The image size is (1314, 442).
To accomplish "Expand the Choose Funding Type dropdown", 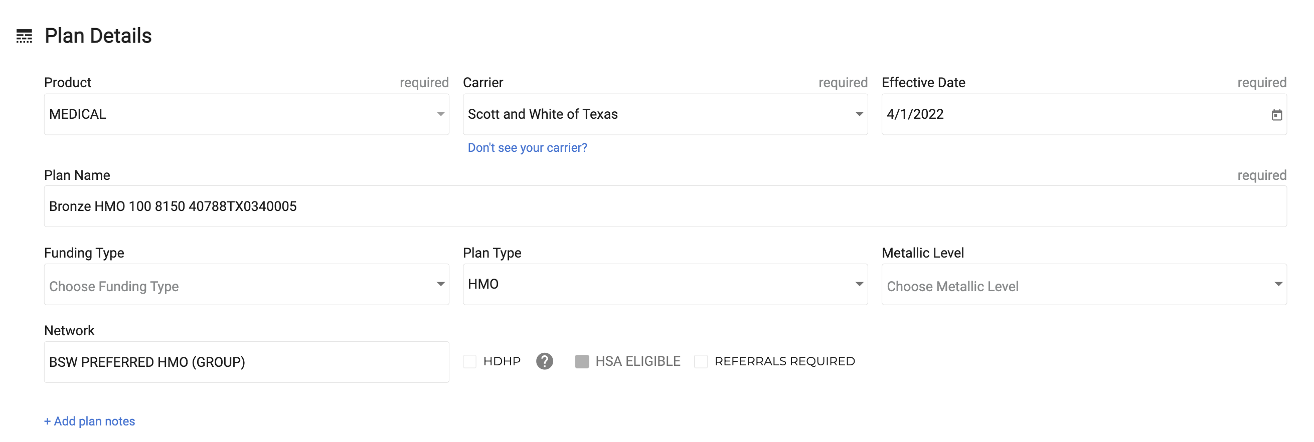I will 246,285.
